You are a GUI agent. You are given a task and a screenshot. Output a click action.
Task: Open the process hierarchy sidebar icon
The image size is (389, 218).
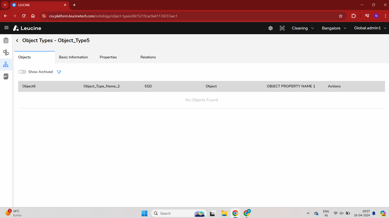coord(6,52)
